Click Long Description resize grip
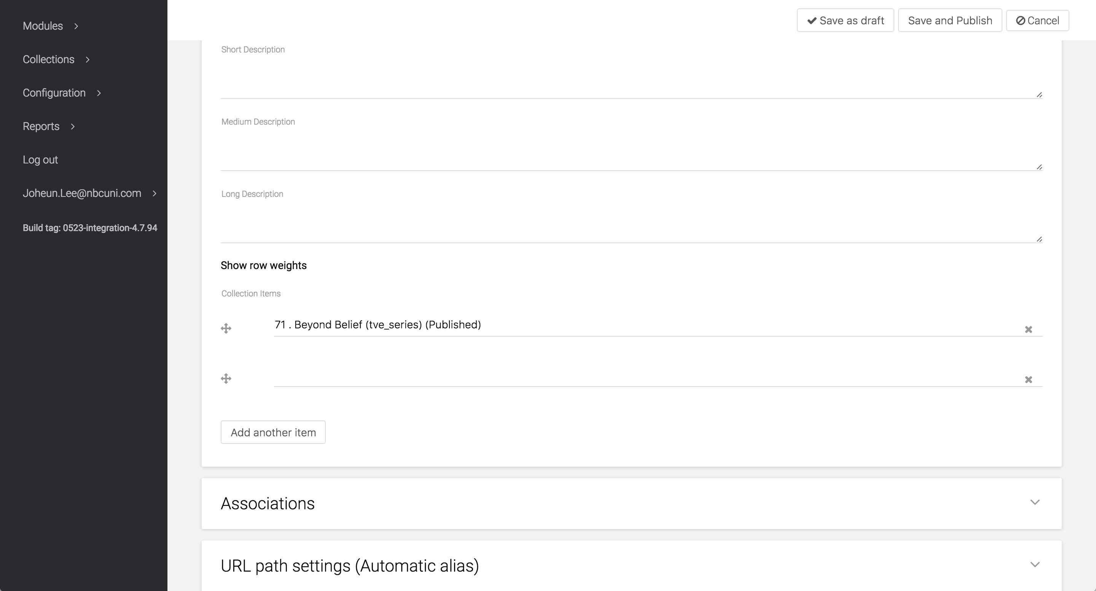The image size is (1096, 591). tap(1039, 239)
